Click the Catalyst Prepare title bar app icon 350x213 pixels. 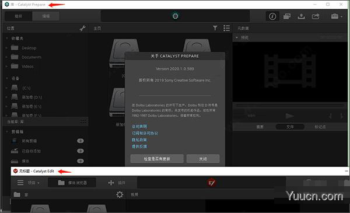[7, 4]
